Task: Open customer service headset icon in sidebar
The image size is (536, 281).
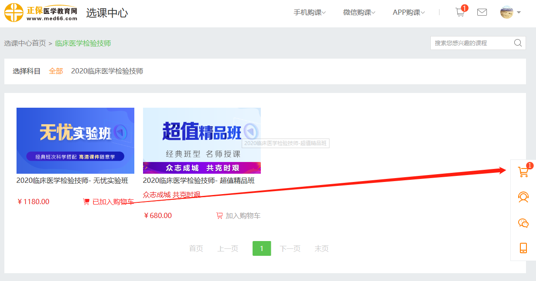Action: (523, 198)
